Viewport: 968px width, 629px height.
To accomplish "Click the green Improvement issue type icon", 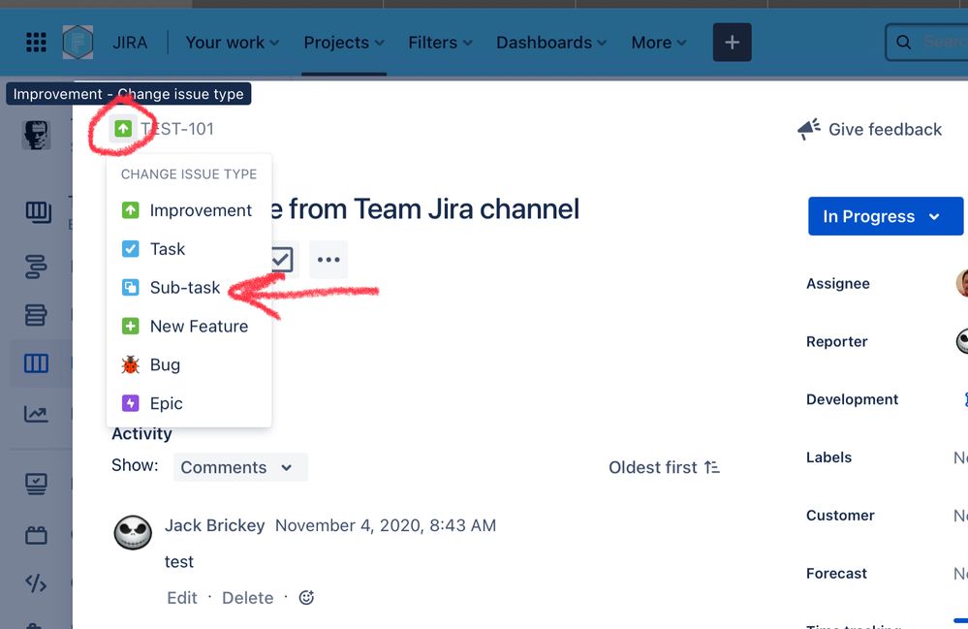I will (x=123, y=128).
